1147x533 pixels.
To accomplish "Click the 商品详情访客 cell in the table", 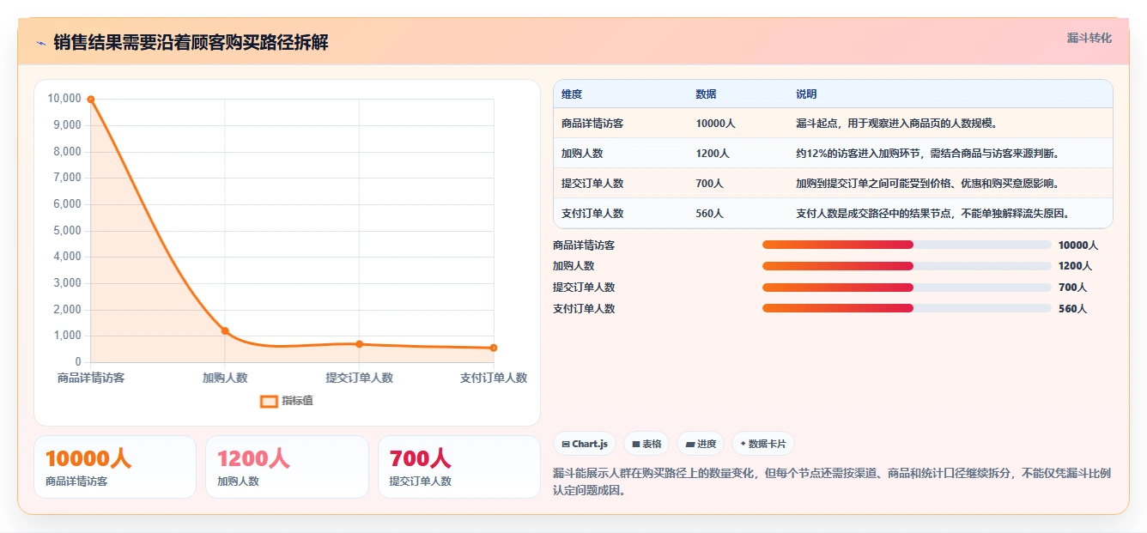I will coord(592,124).
